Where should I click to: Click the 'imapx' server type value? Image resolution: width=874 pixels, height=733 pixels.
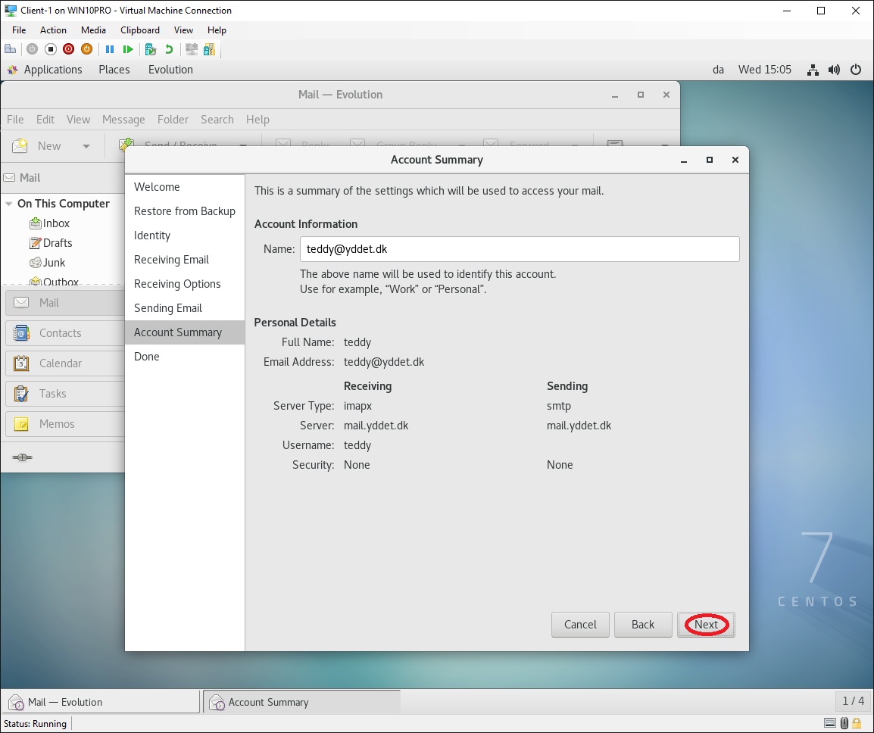(x=357, y=406)
